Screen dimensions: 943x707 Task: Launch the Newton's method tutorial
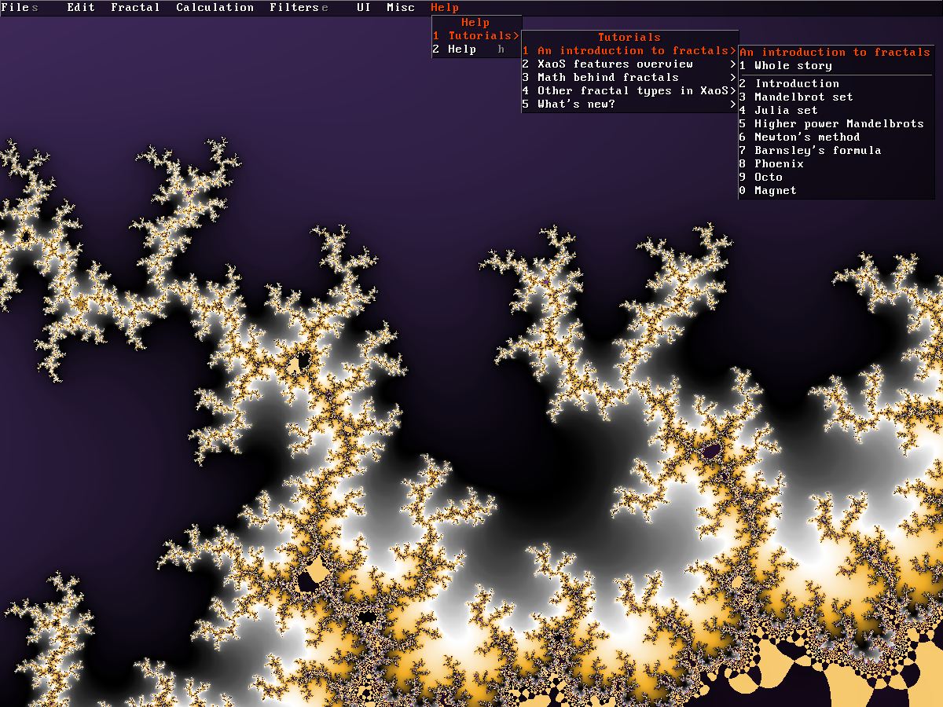(x=807, y=137)
